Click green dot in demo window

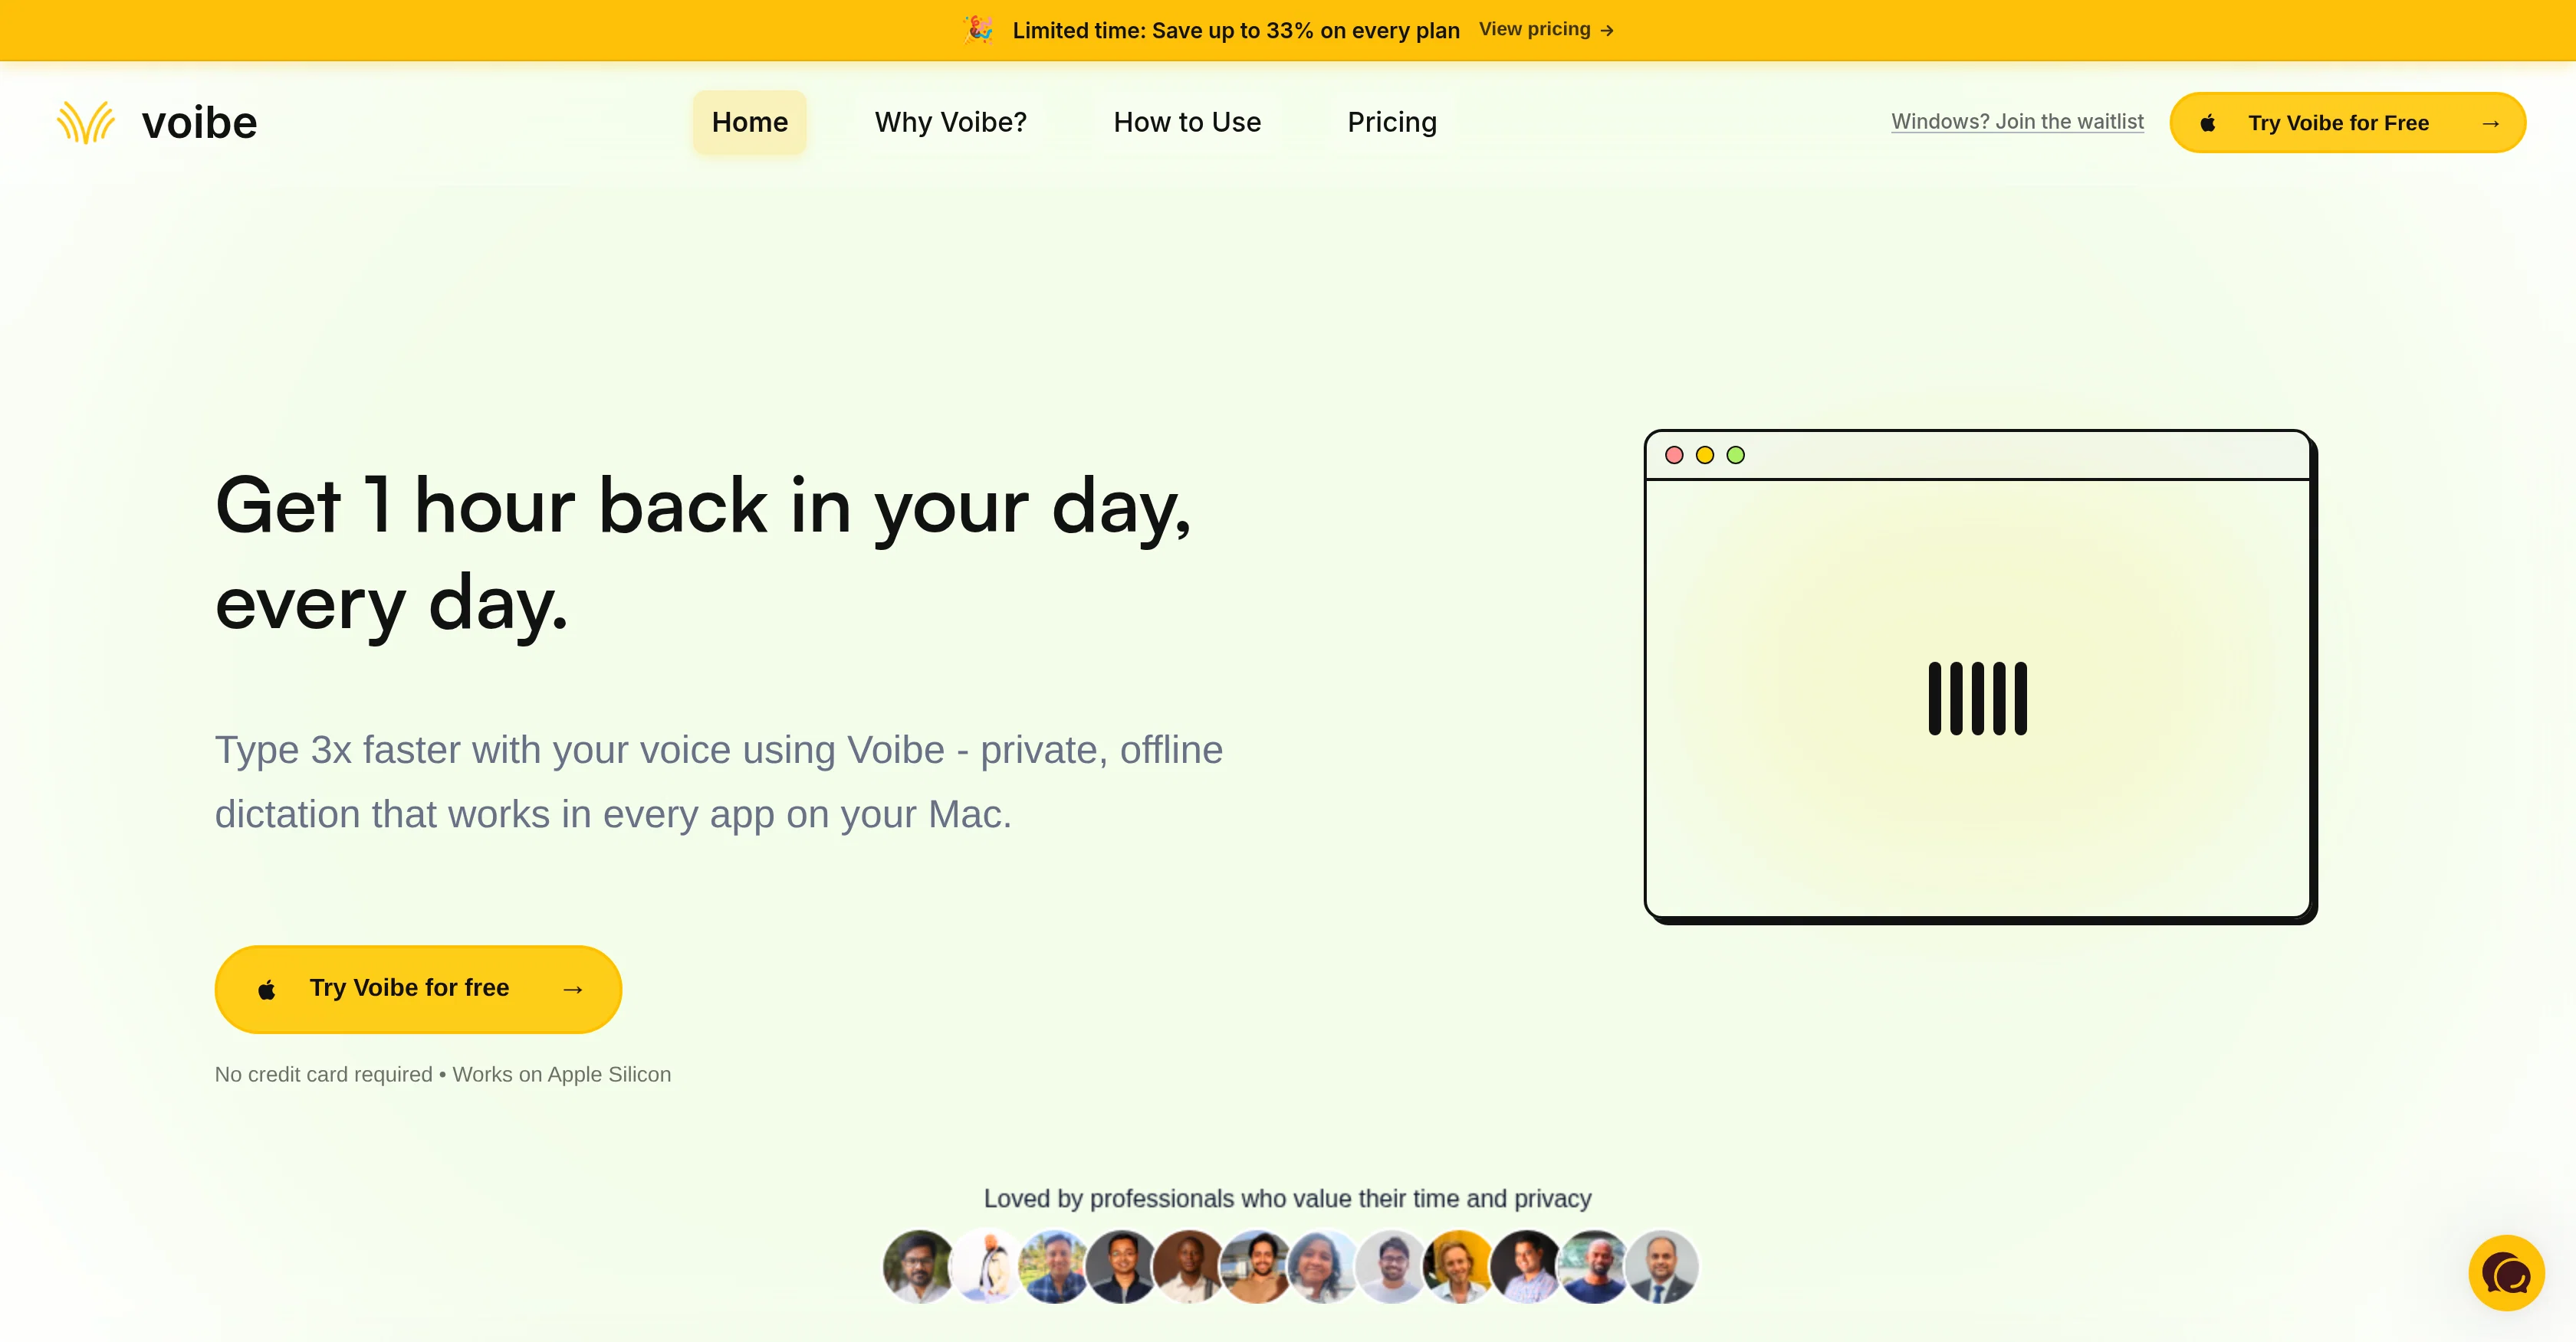(1736, 456)
